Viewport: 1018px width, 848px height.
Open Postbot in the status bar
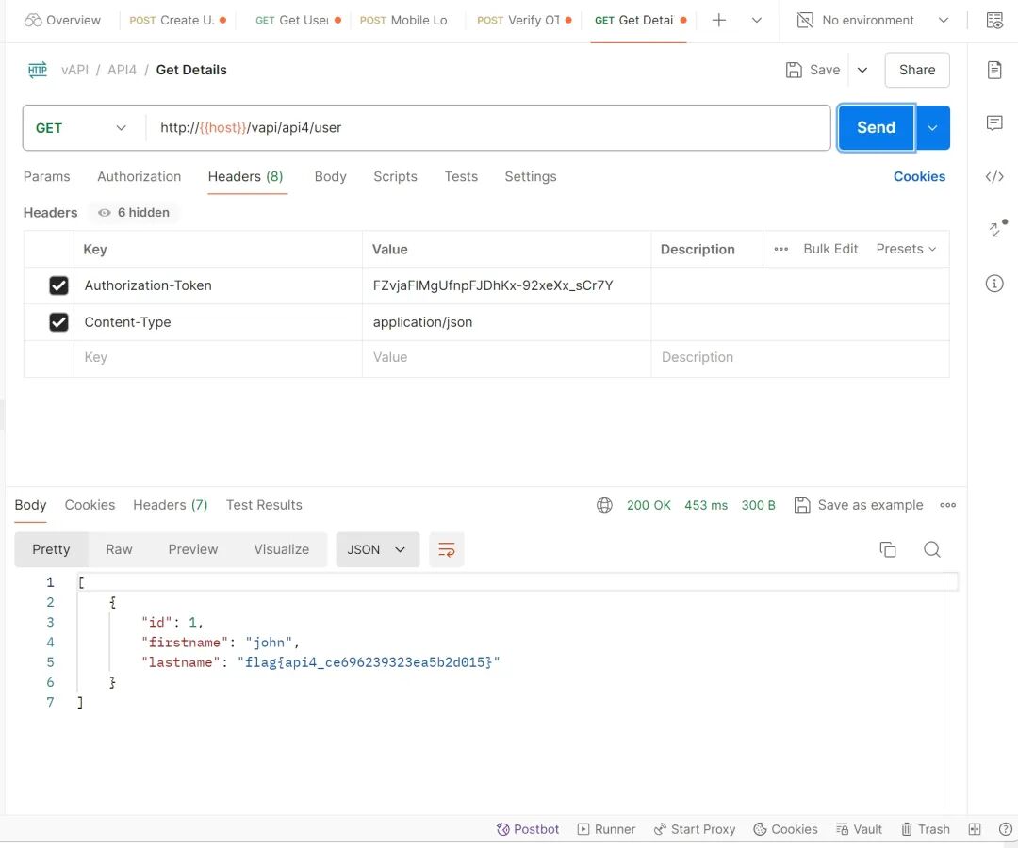coord(528,829)
